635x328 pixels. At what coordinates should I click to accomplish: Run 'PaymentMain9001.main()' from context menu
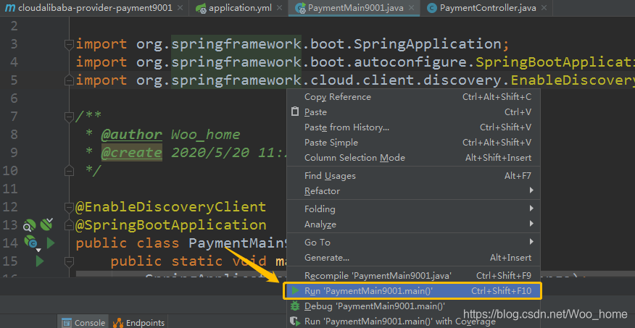[x=413, y=291]
